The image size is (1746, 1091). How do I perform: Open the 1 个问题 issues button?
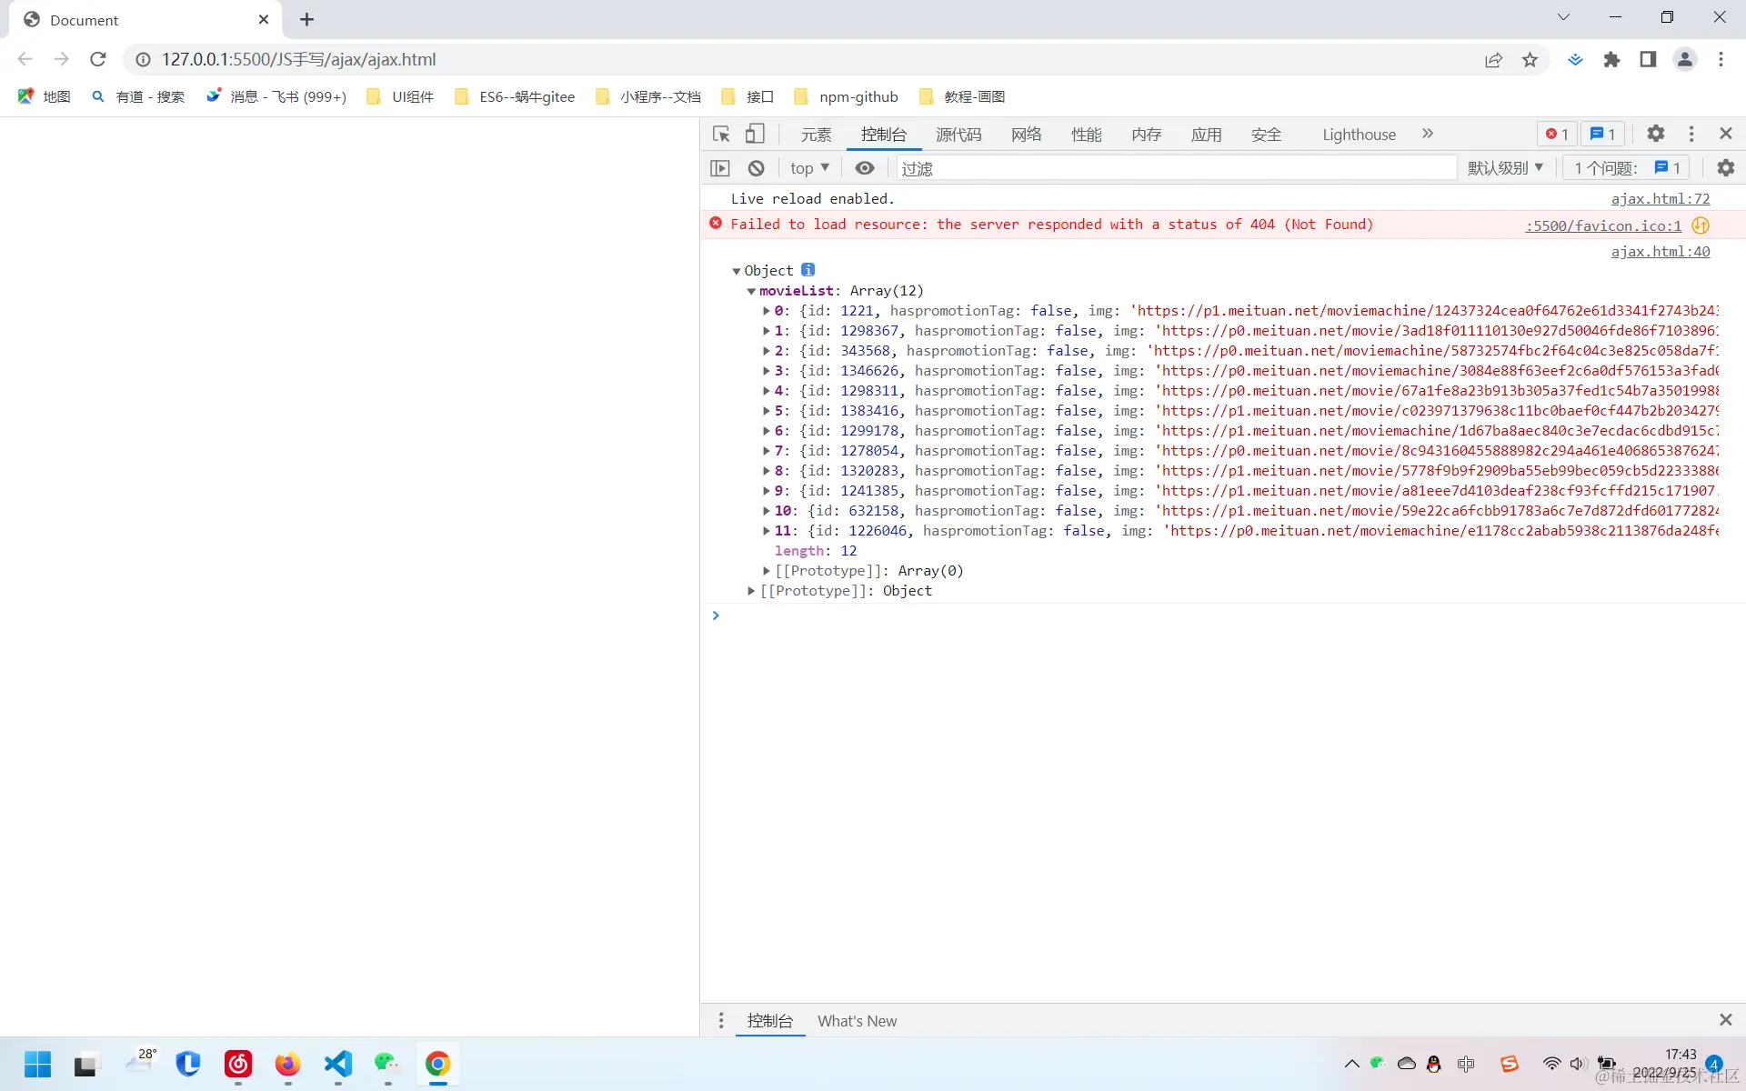coord(1626,168)
